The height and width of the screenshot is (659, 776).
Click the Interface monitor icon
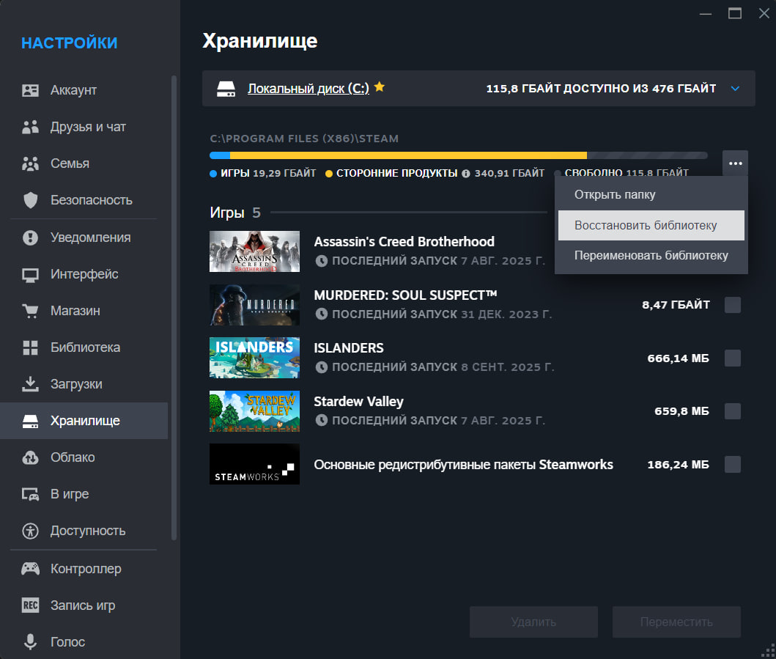30,274
